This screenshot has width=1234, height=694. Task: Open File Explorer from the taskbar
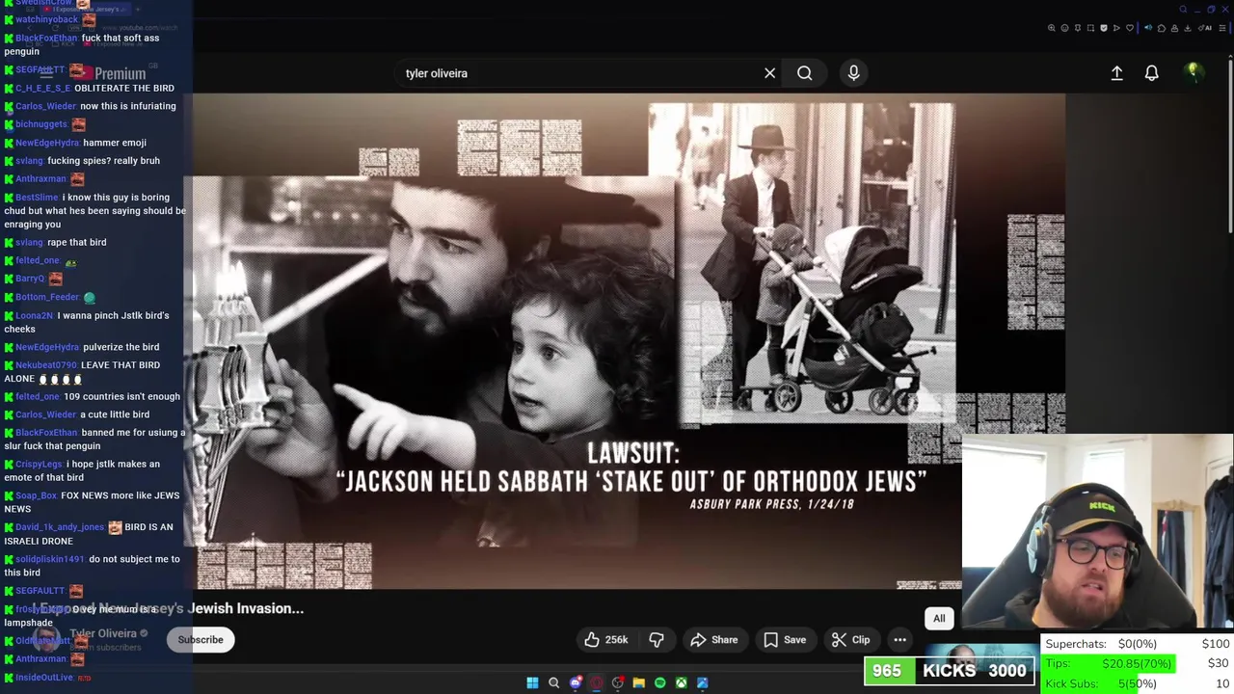click(638, 682)
